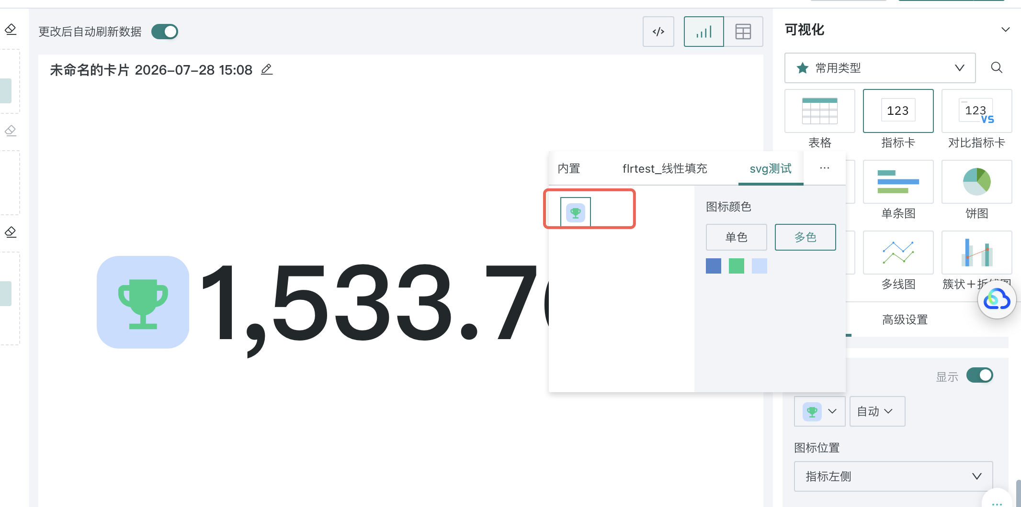Collapse the 可视化 panel chevron
Viewport: 1021px width, 507px height.
[x=1005, y=30]
